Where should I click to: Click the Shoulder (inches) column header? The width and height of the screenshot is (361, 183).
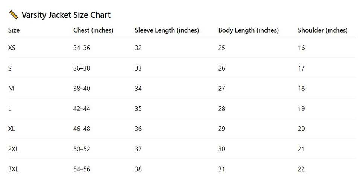(323, 30)
